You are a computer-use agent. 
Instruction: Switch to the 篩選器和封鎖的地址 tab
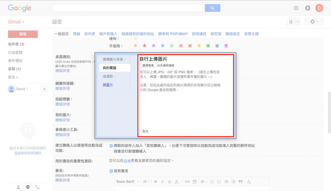coord(138,34)
